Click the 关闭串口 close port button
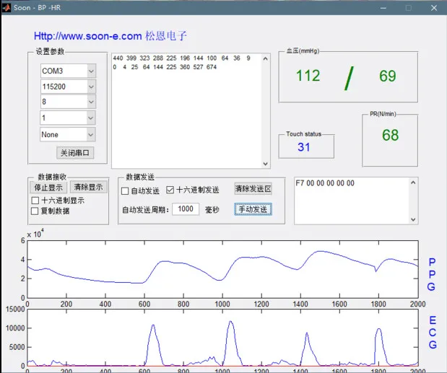 coord(75,153)
